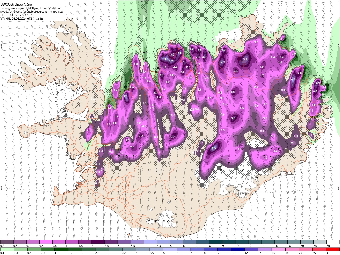Screen dimensions: 340x255
Task: Click the '4.2' precipitation value on the map
Action: pos(293,79)
